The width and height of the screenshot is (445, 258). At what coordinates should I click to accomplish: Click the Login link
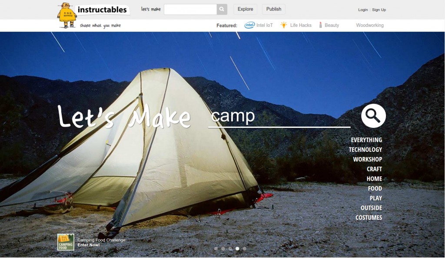pos(363,10)
